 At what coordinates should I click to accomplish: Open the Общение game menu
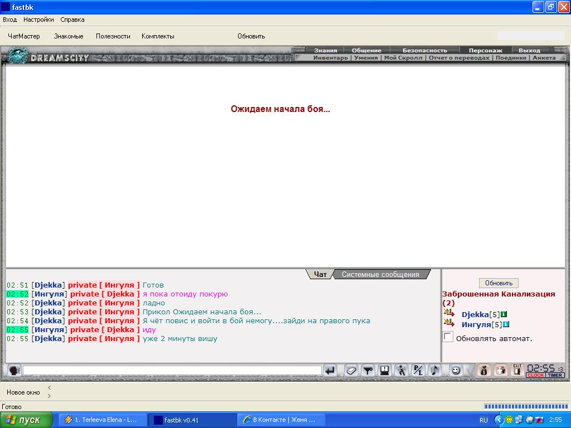366,50
